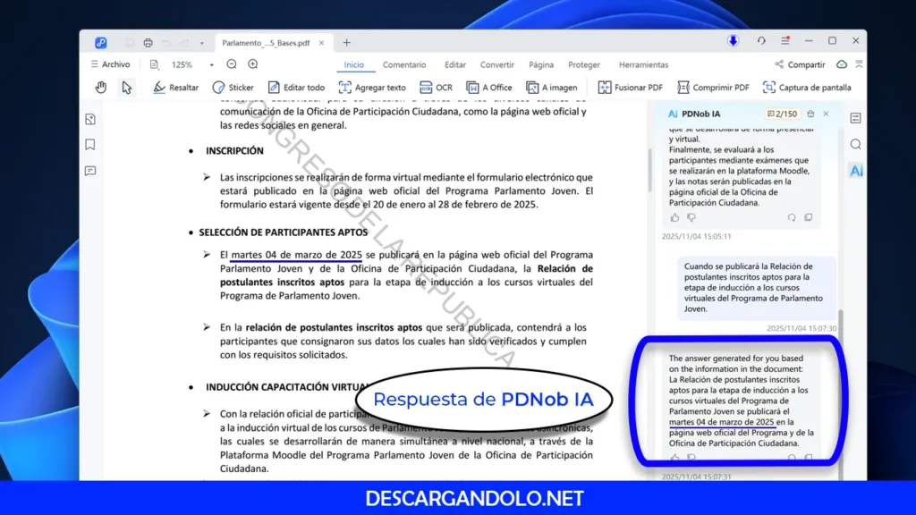Open the bookmarks sidebar panel
This screenshot has height=515, width=916.
(x=90, y=145)
